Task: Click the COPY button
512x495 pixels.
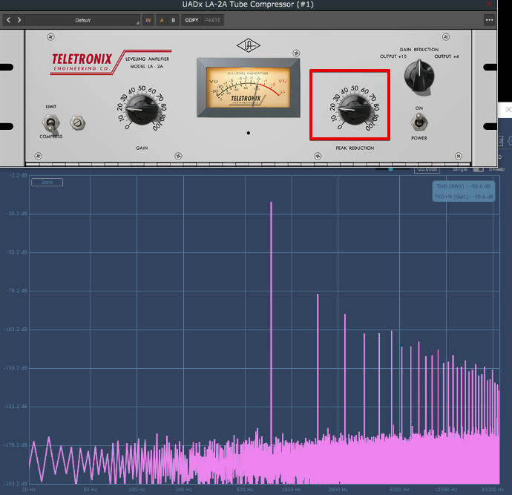Action: click(x=191, y=20)
